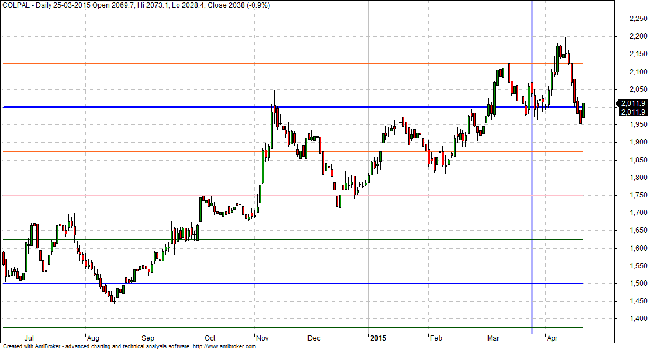This screenshot has height=350, width=650.
Task: Click the bold 2015 year label
Action: coord(378,338)
